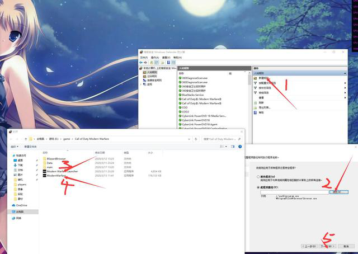Click the program path text field
The image size is (358, 254).
click(294, 192)
